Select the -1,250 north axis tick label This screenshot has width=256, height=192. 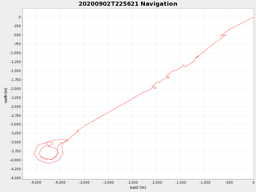click(x=15, y=62)
